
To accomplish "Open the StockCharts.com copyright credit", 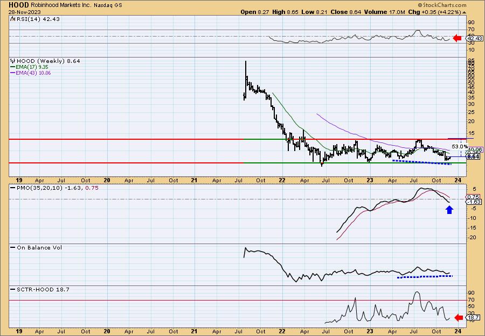I will coord(442,5).
